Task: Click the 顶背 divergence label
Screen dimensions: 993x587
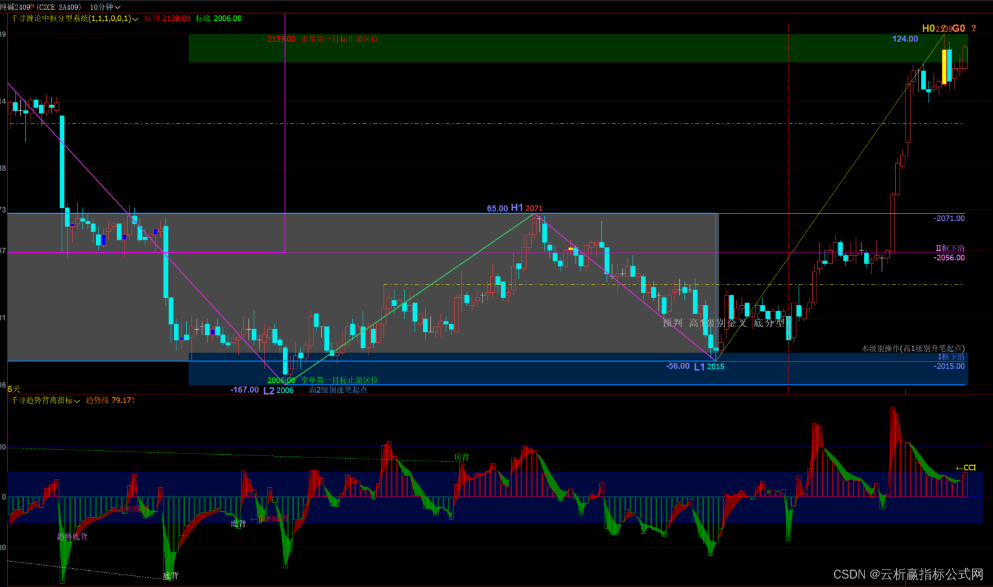Action: pos(461,457)
